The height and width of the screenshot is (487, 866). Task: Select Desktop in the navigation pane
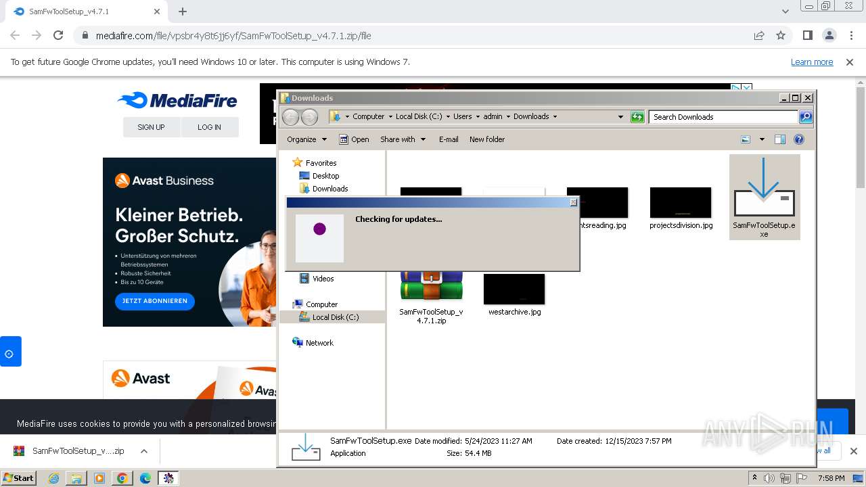[x=325, y=176]
